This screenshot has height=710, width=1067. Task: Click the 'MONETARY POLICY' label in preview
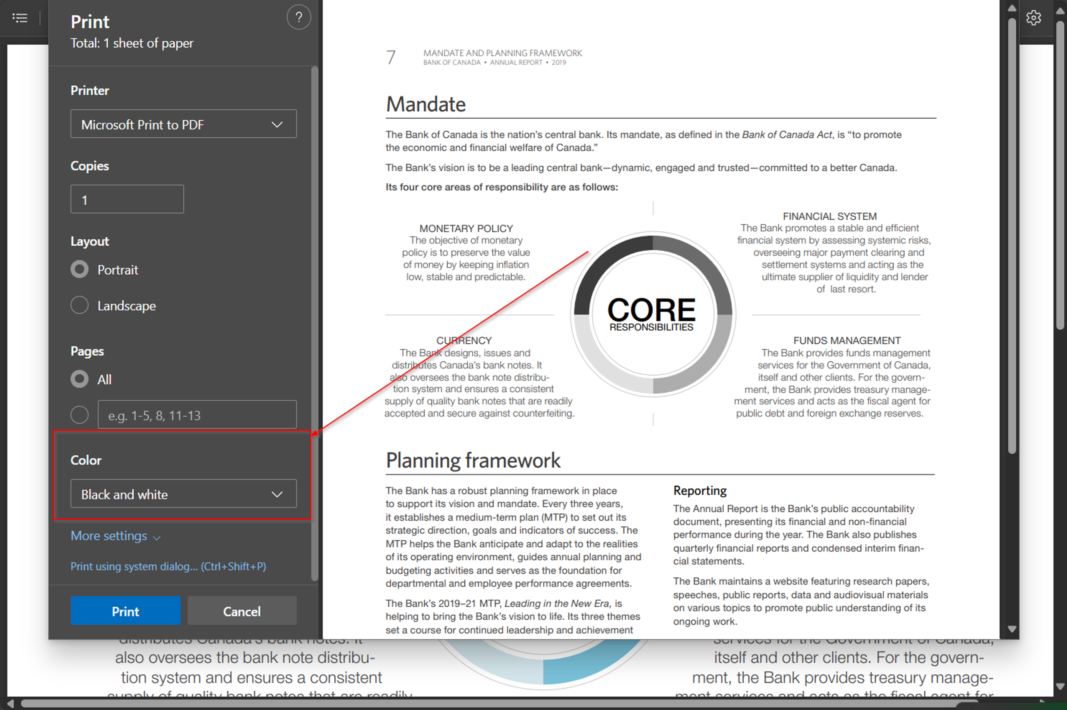[x=466, y=228]
